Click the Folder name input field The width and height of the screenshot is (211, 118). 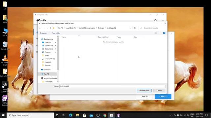(x=112, y=86)
